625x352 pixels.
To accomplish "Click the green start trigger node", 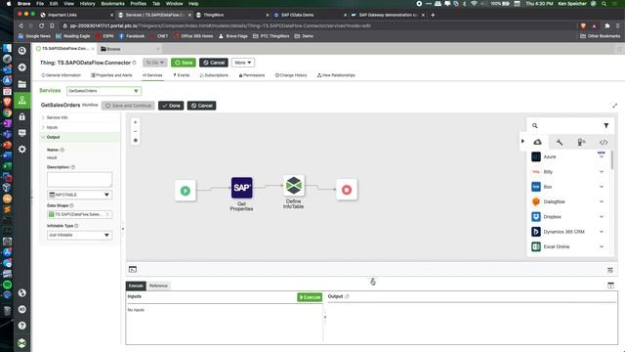I will click(x=185, y=191).
